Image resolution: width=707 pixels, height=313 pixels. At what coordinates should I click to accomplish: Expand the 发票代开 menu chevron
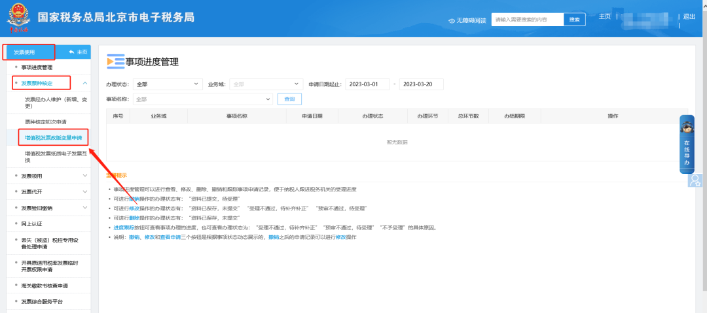click(85, 192)
